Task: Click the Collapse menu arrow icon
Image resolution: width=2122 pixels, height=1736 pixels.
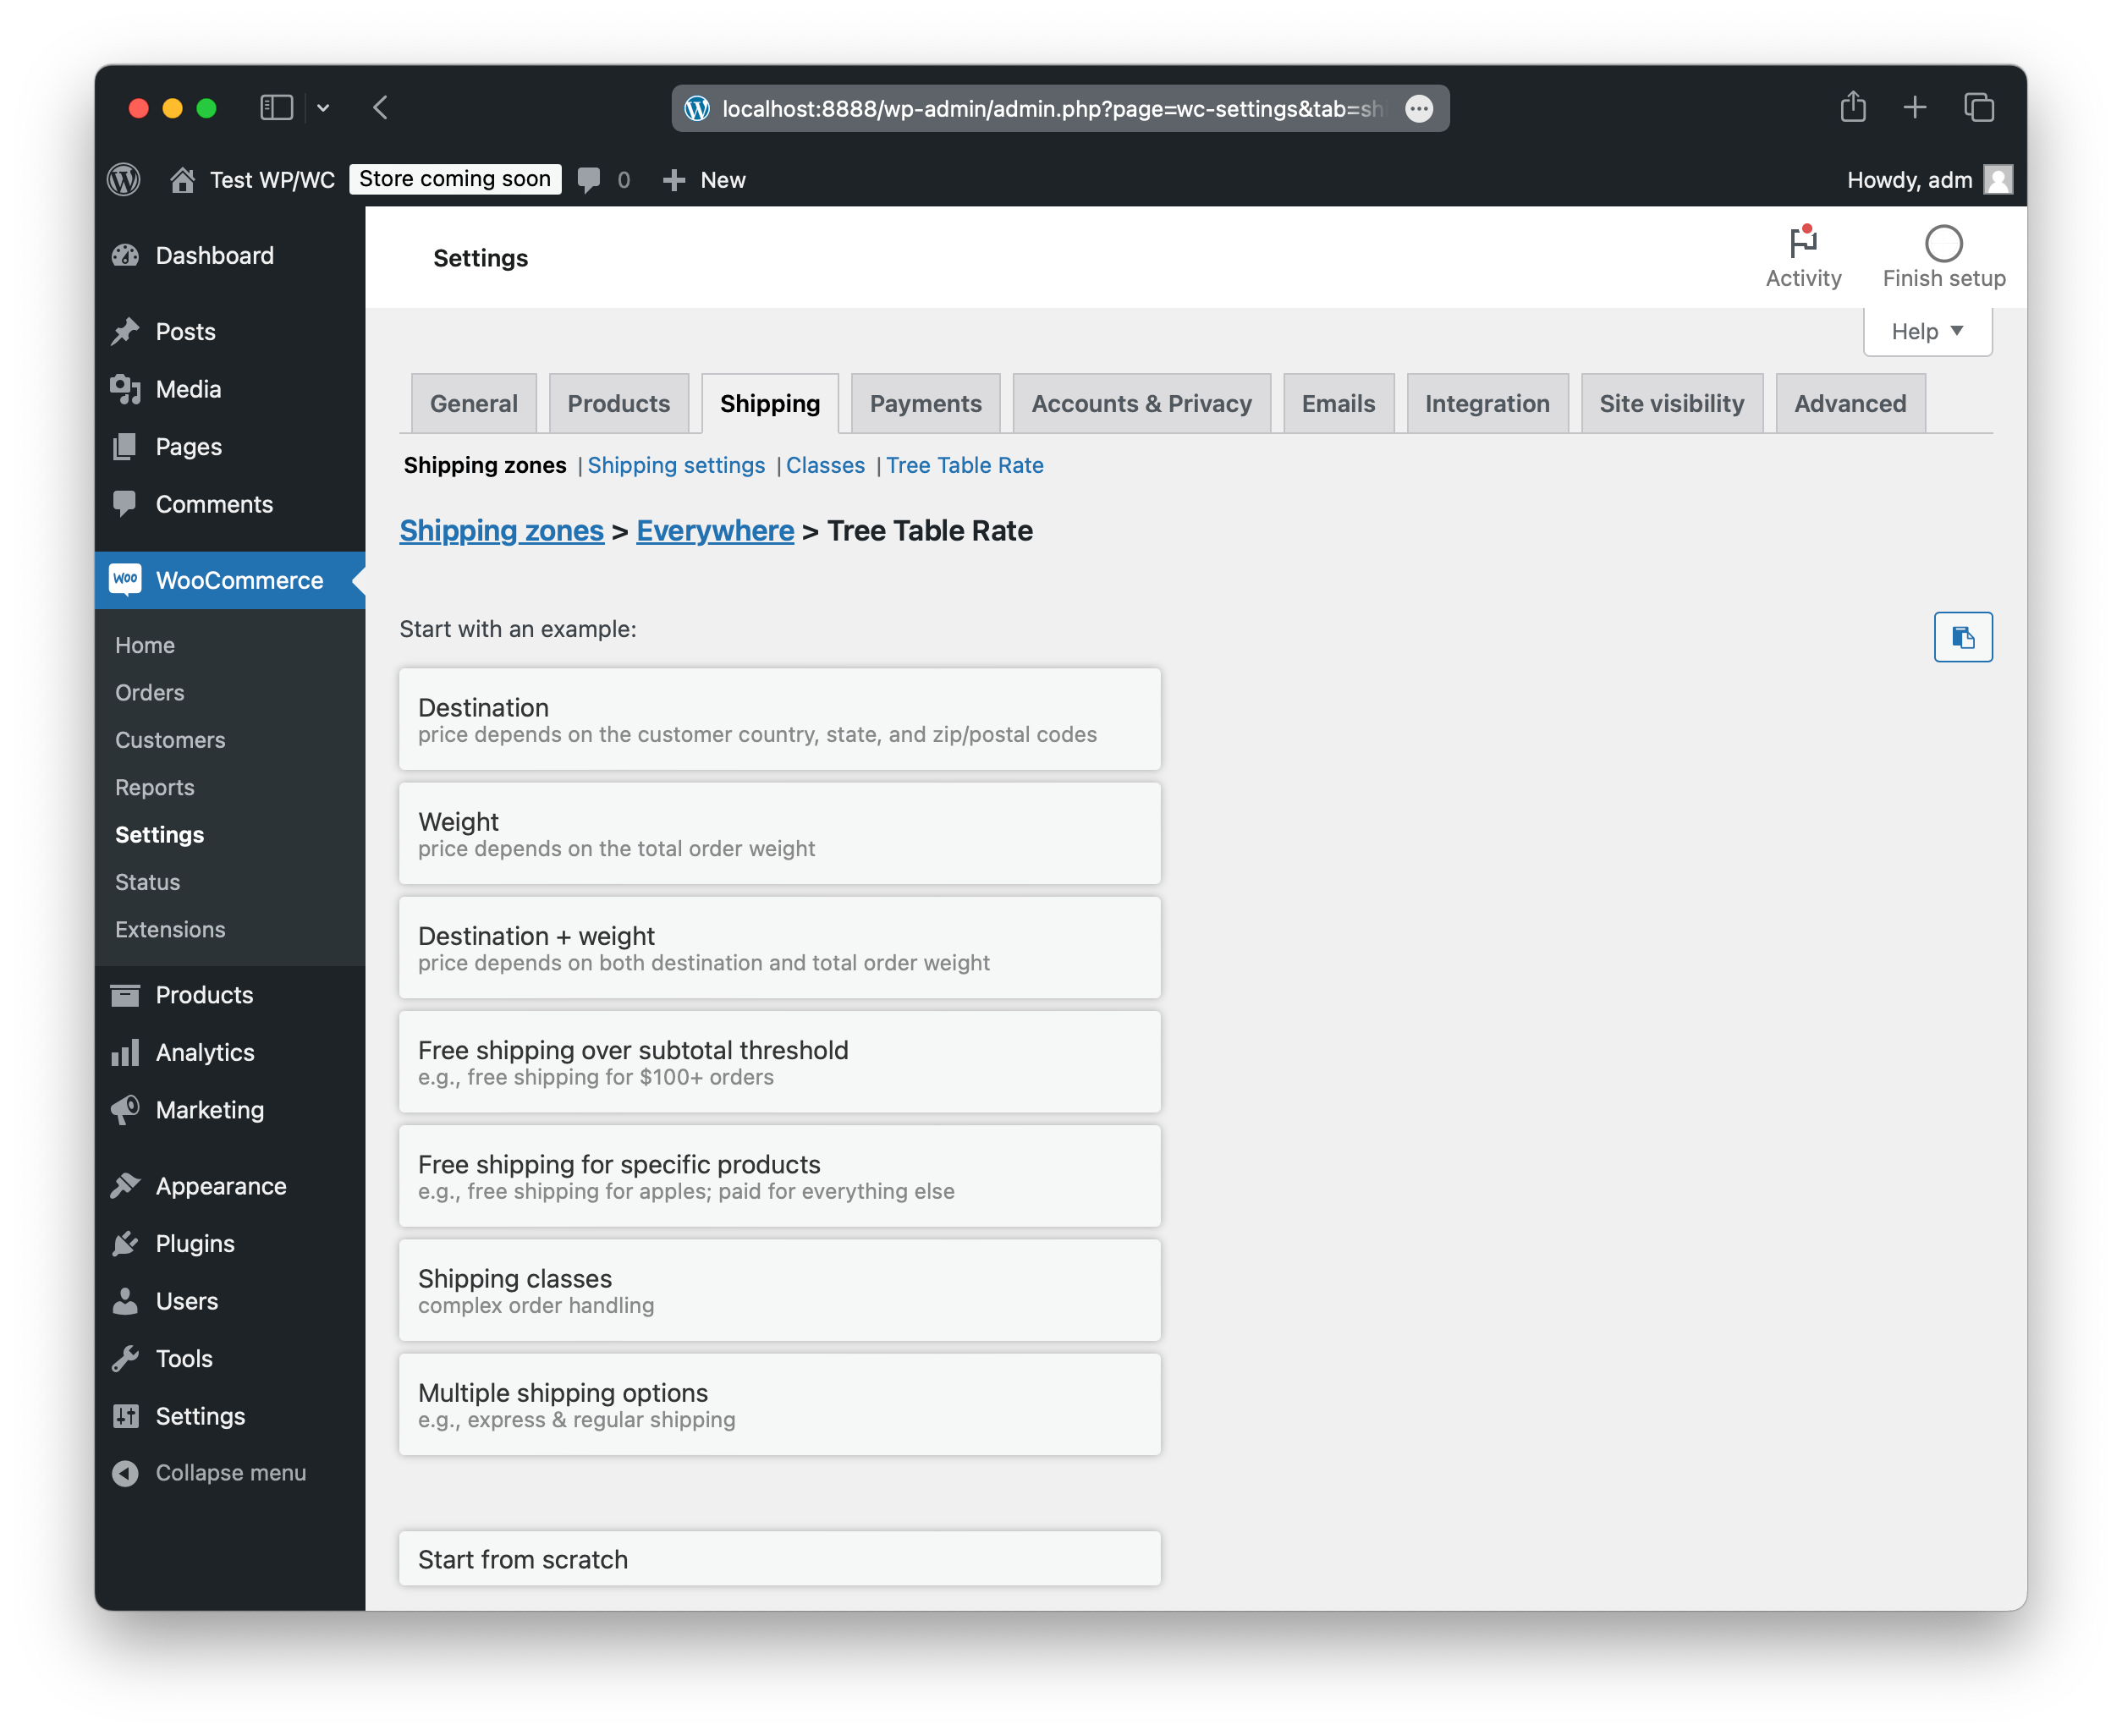Action: (126, 1473)
